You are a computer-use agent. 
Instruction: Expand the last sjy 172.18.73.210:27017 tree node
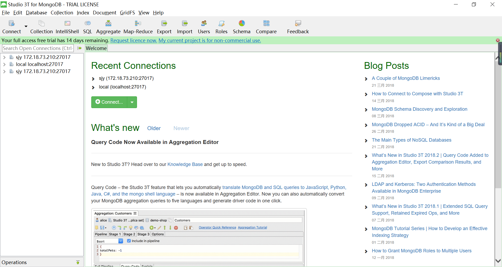4,71
